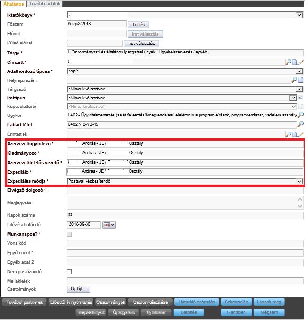Click the Tárgy text field
Screen dimensions: 305x320
coord(185,53)
